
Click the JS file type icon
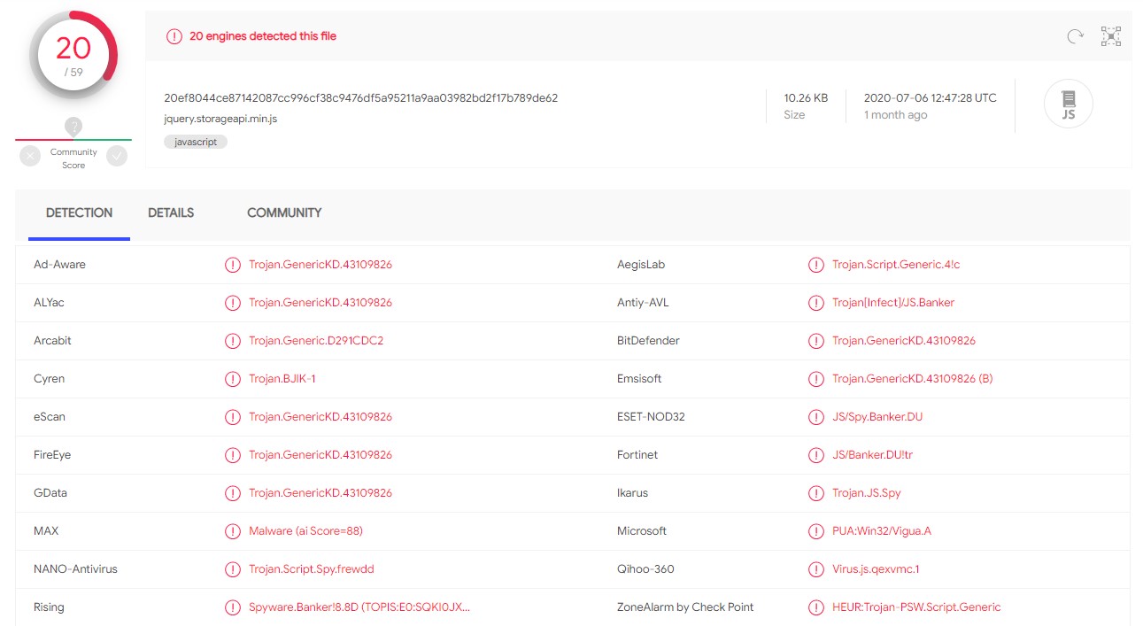coord(1069,104)
